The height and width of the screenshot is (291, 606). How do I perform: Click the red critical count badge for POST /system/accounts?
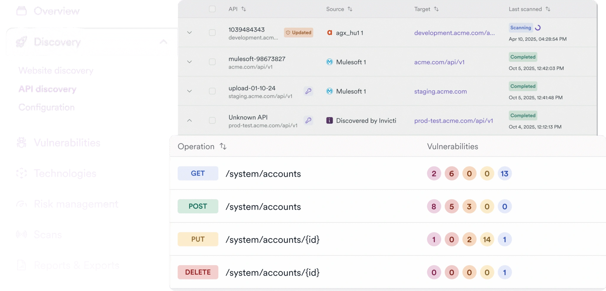[x=434, y=207]
